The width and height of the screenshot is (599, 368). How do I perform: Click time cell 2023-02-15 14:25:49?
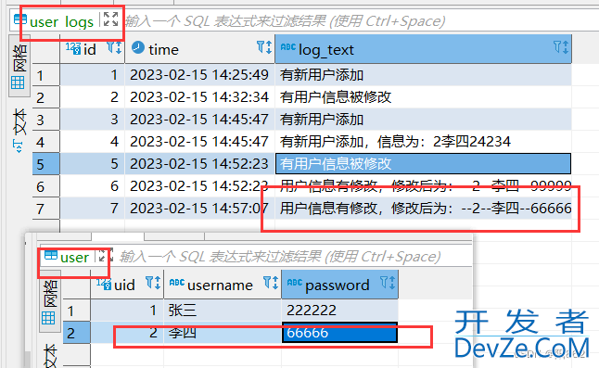pyautogui.click(x=199, y=75)
